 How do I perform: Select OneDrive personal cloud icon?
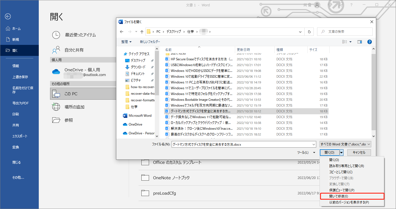click(x=56, y=72)
